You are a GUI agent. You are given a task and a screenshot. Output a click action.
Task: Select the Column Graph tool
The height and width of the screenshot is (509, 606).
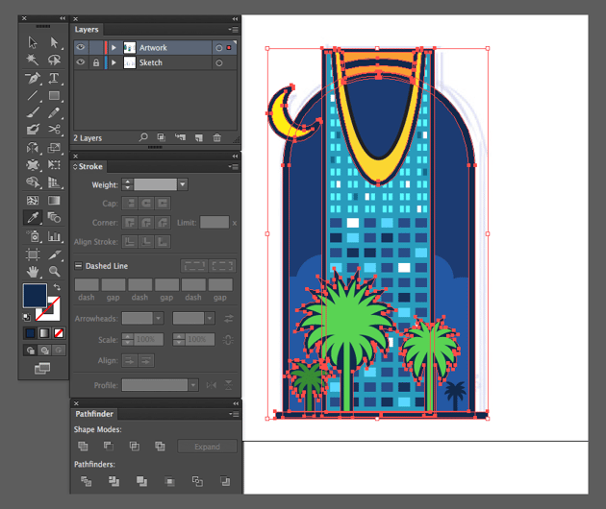(54, 236)
